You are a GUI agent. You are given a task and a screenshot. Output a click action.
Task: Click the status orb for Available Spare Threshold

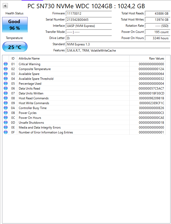[6, 79]
